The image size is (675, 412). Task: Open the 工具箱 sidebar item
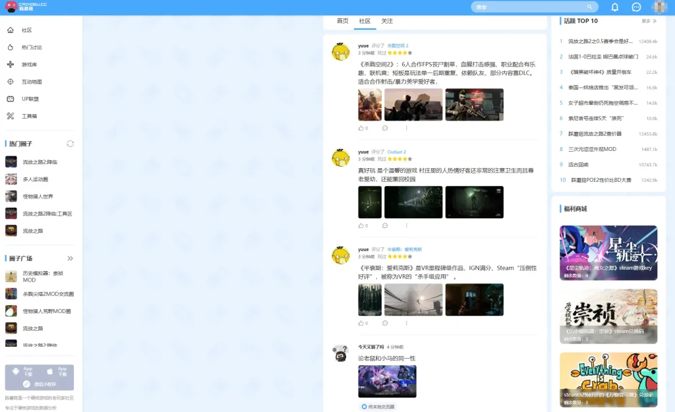tap(22, 116)
